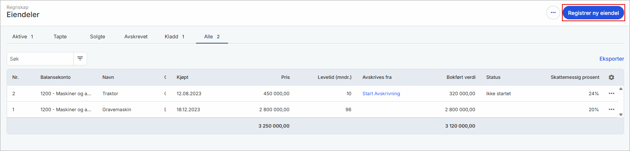Open the search filter options icon
The width and height of the screenshot is (630, 151).
80,59
